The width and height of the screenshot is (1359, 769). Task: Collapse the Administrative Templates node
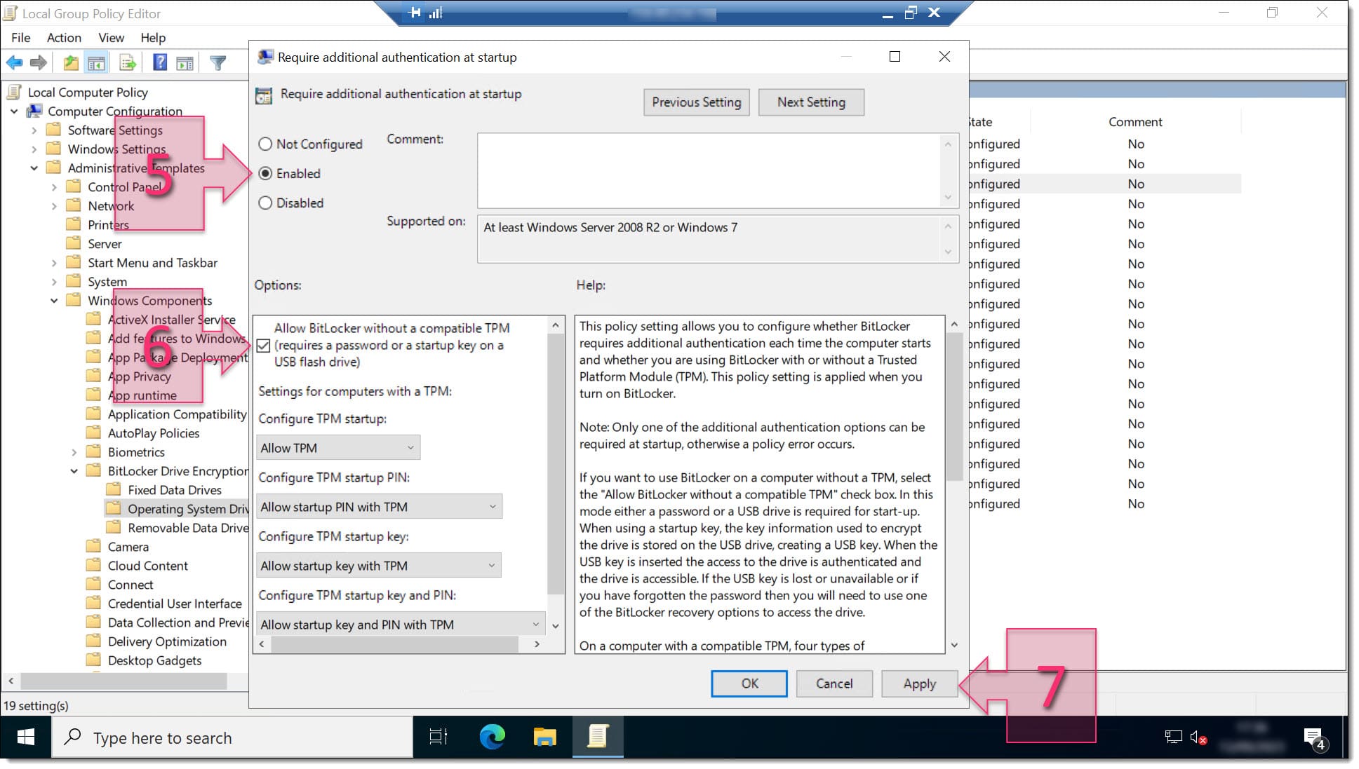[34, 168]
